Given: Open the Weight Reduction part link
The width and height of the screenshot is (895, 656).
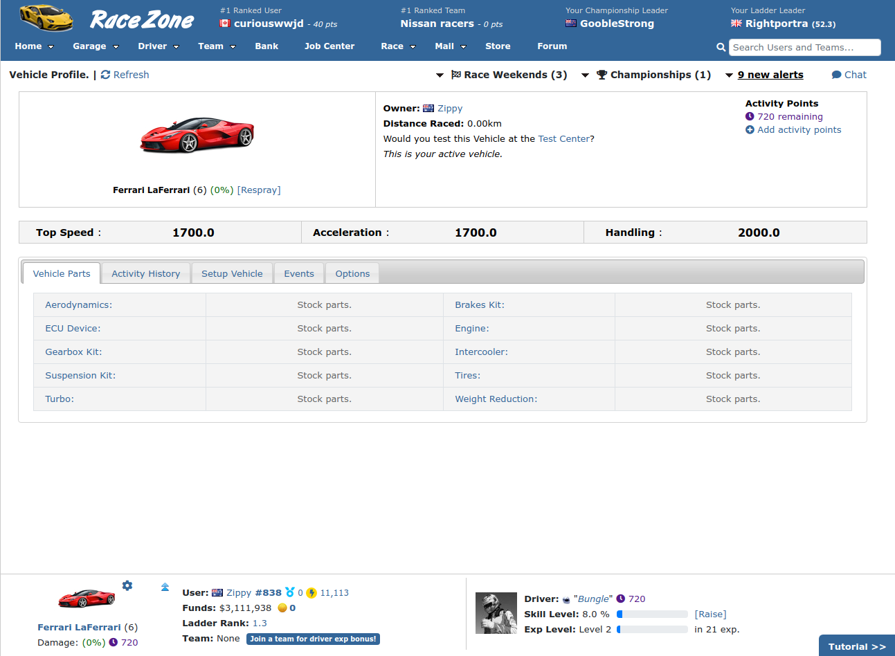Looking at the screenshot, I should [x=496, y=399].
